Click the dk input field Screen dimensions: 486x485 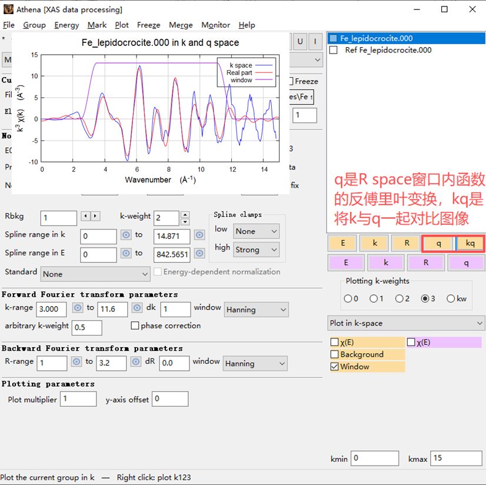pyautogui.click(x=175, y=309)
